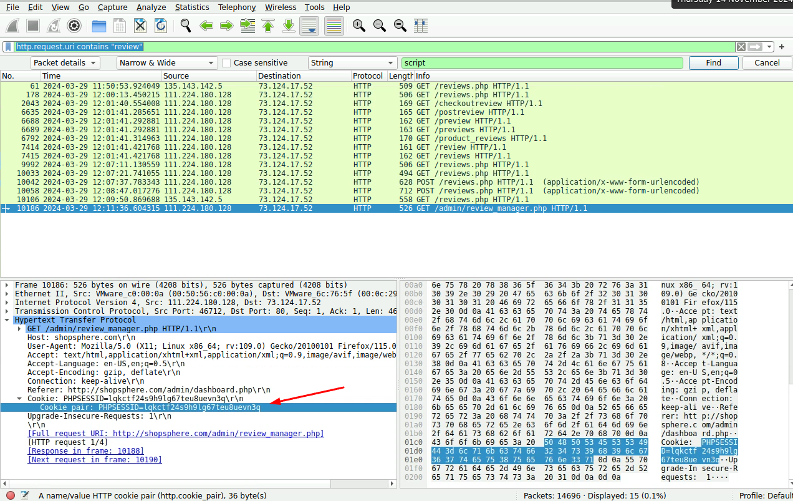
Task: Zoom in the main window text
Action: [x=359, y=26]
